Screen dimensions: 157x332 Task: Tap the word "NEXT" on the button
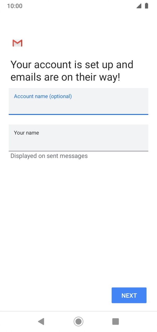point(129,295)
